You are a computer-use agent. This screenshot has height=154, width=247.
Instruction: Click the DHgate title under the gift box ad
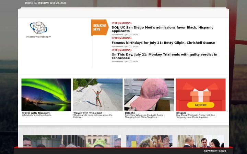click(181, 113)
